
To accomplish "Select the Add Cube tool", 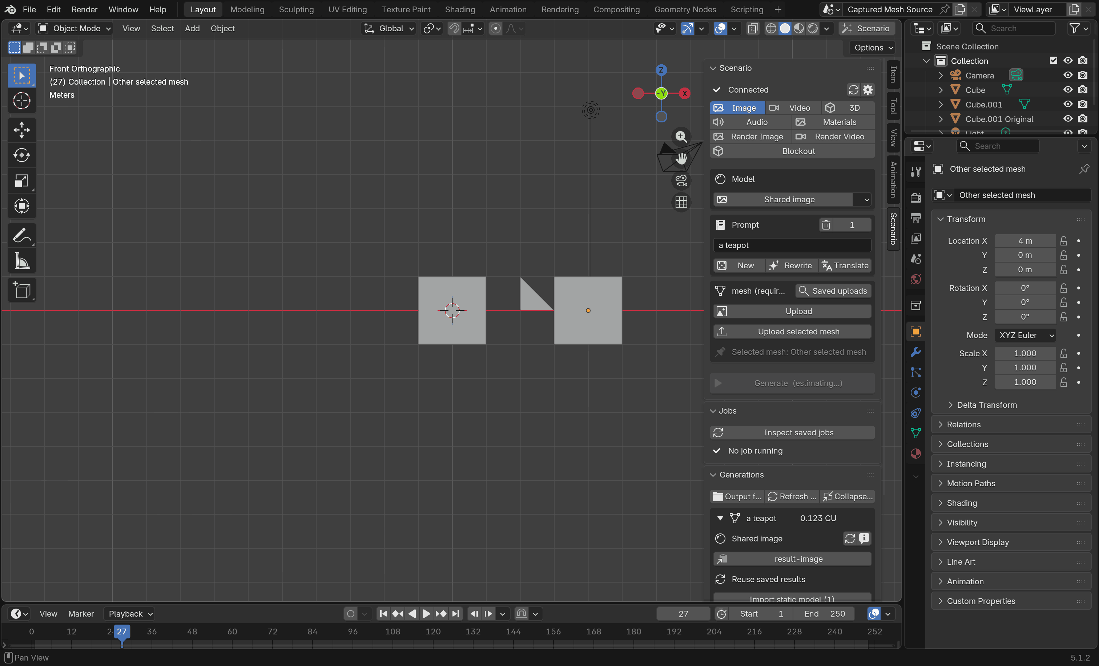I will [21, 290].
